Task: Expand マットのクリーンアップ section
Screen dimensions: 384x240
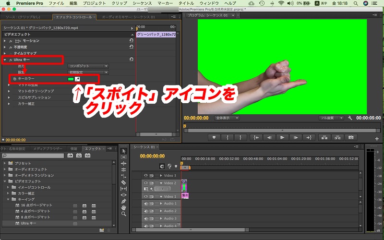Action: (x=9, y=91)
